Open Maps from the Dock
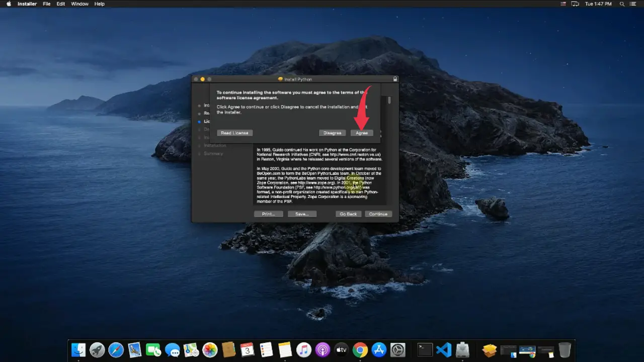This screenshot has width=644, height=362. point(191,349)
